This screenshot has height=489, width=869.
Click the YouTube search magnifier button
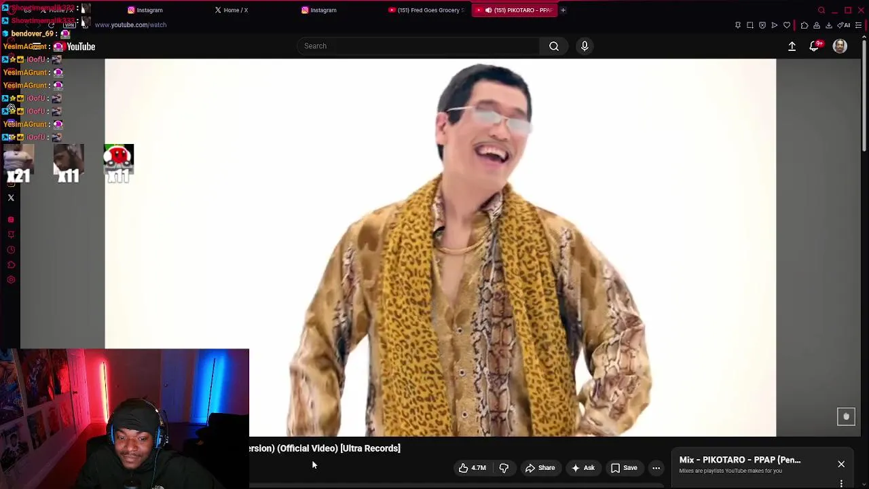(554, 46)
